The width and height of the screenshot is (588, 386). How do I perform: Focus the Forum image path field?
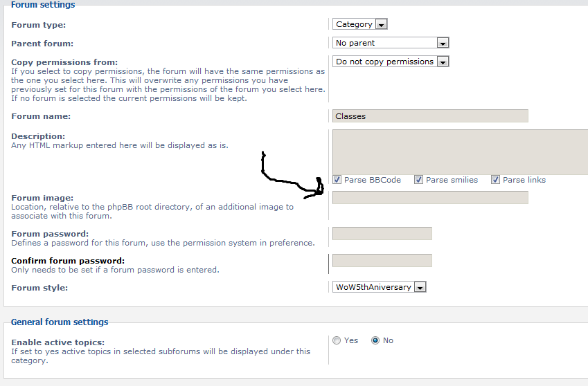[x=430, y=198]
